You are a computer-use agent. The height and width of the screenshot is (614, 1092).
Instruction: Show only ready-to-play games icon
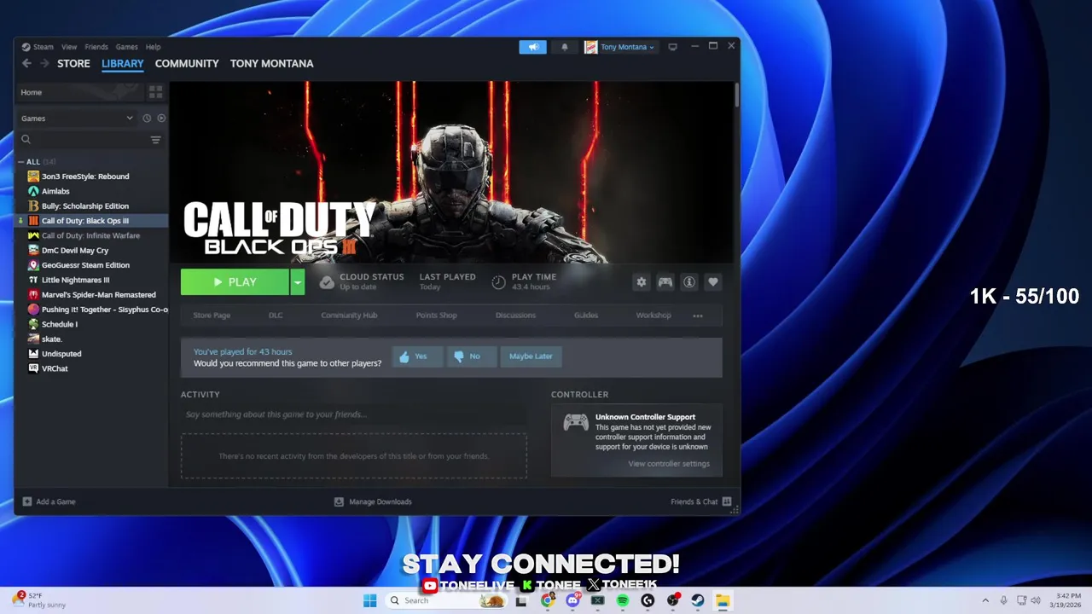pyautogui.click(x=161, y=119)
